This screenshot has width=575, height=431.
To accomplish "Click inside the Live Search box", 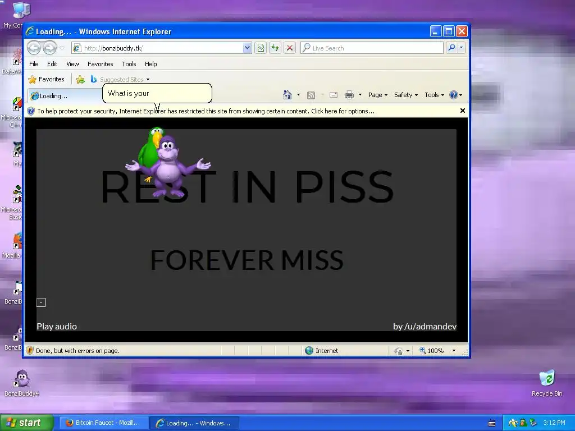I will [372, 48].
